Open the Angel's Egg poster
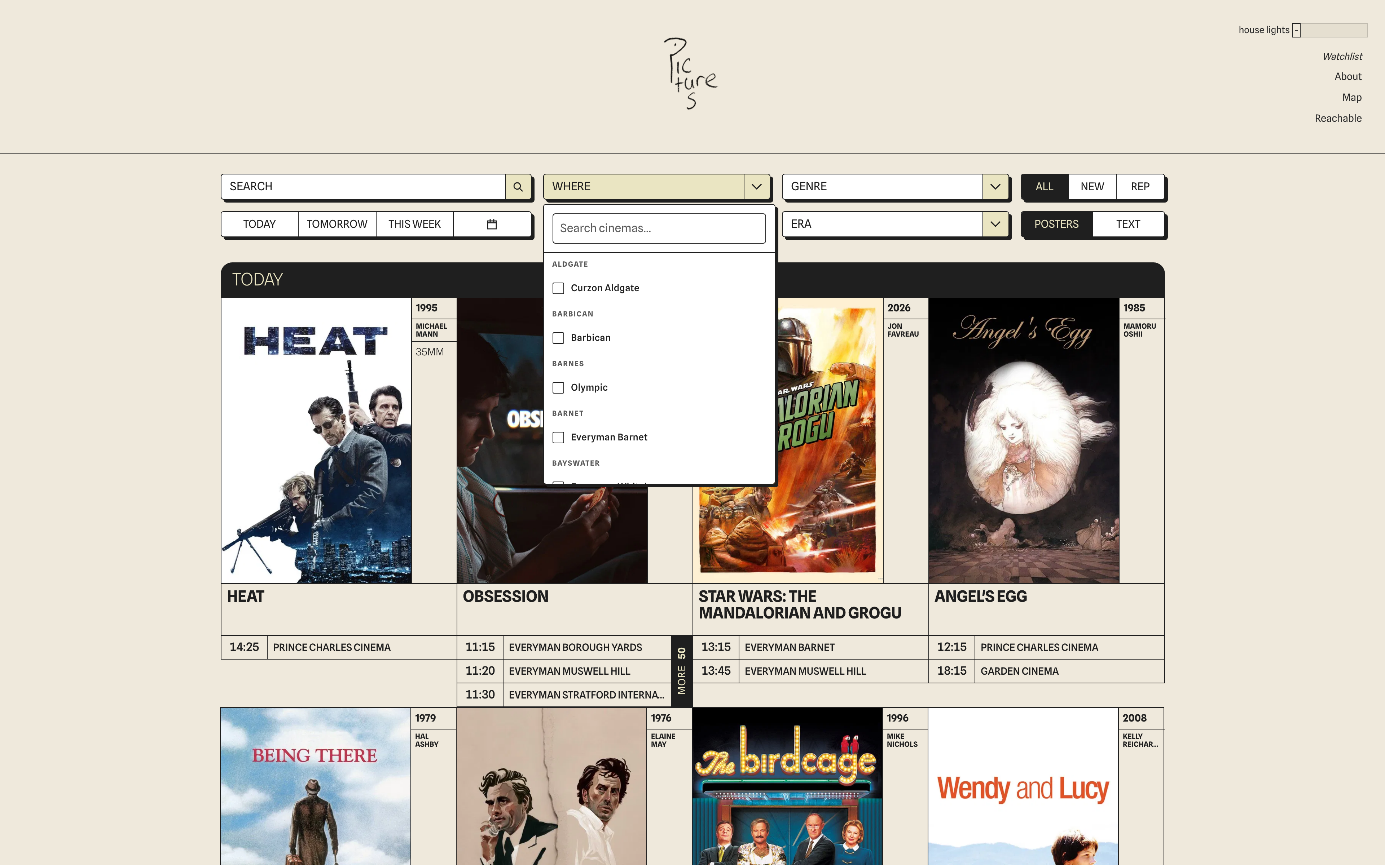 (x=1024, y=440)
